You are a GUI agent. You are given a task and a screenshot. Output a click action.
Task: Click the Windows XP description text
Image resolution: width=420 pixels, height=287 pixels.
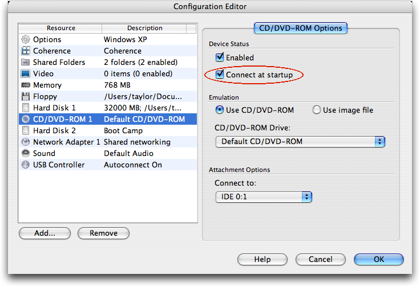(126, 39)
